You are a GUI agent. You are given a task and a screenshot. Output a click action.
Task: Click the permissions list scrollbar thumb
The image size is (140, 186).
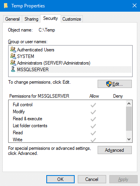tap(129, 119)
